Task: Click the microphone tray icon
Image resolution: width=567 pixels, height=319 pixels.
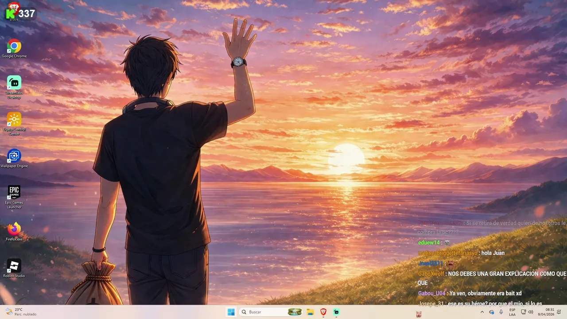Action: [x=501, y=312]
